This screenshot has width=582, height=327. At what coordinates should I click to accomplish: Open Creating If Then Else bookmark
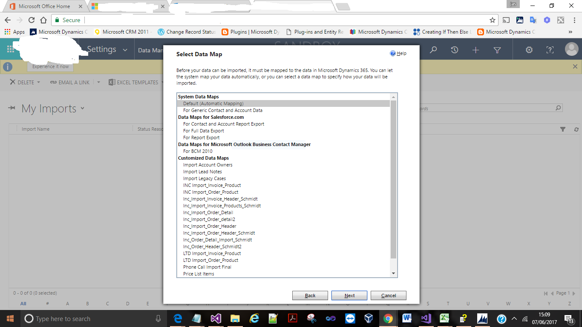coord(443,32)
